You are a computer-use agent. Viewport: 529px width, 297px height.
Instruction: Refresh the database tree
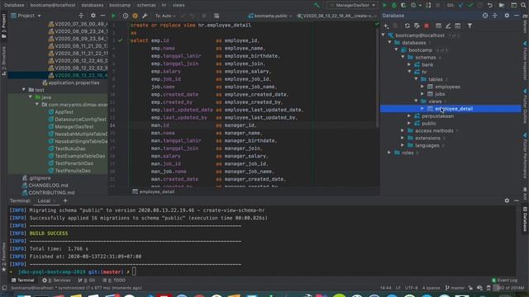pyautogui.click(x=407, y=26)
